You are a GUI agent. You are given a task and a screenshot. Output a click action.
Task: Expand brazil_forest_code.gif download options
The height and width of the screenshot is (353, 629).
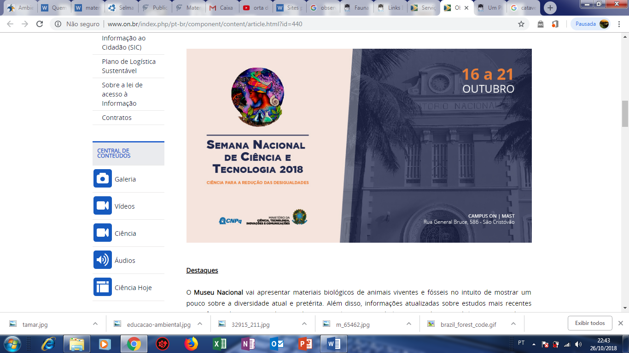click(513, 324)
